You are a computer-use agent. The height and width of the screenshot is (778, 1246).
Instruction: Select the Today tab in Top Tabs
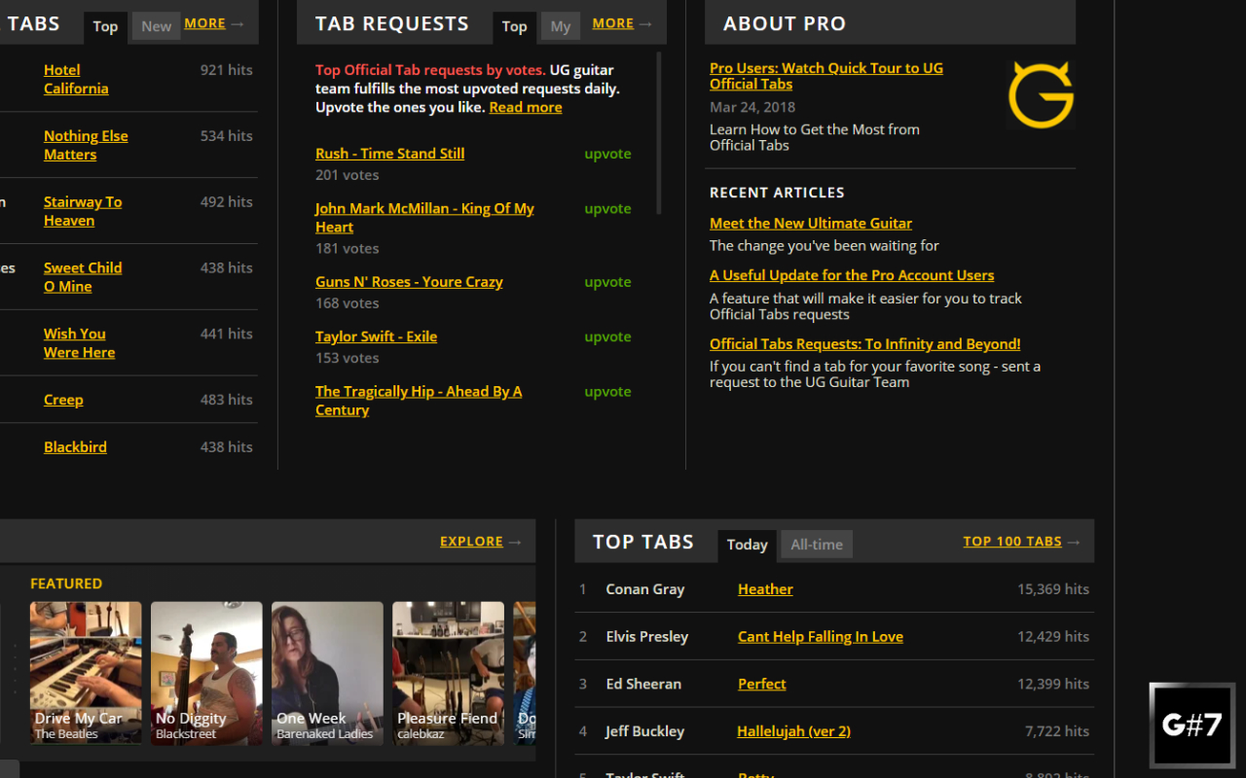[747, 545]
